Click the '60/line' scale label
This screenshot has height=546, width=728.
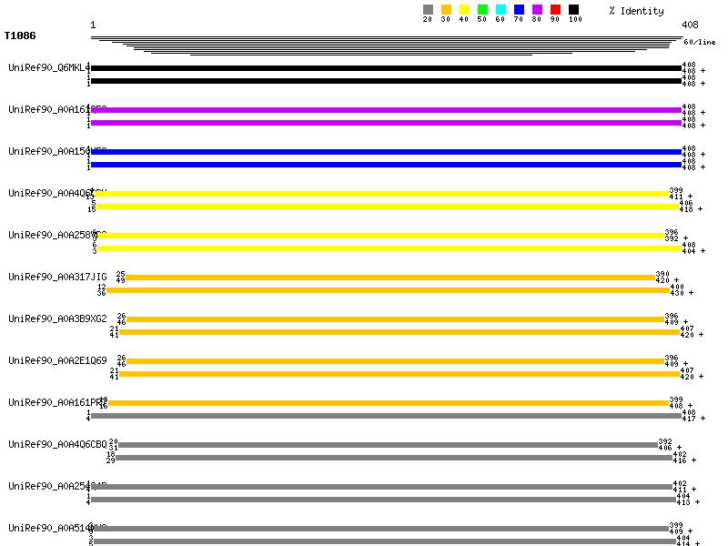point(699,42)
